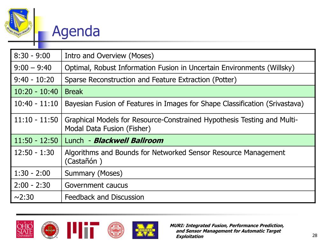Screen dimensions: 326x245
Task: Select Algorithms and Bounds for Networked Sensor text
Action: (175, 157)
